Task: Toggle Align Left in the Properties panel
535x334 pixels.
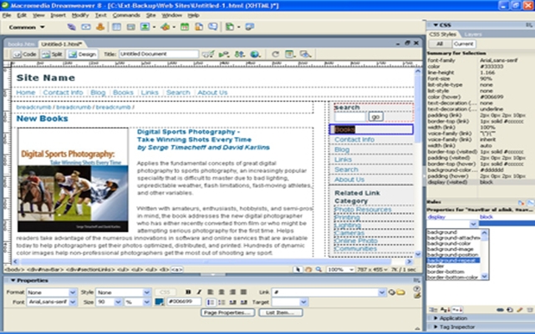Action: [211, 292]
